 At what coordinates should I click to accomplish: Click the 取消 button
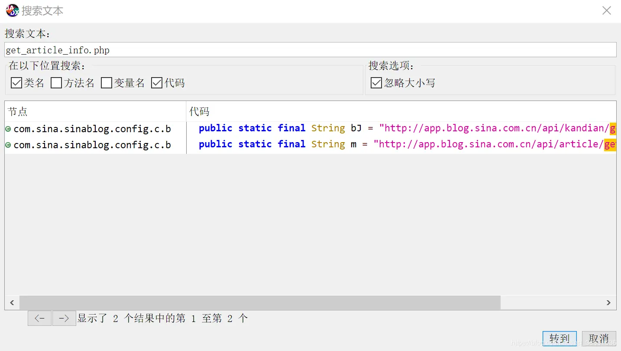(x=599, y=338)
